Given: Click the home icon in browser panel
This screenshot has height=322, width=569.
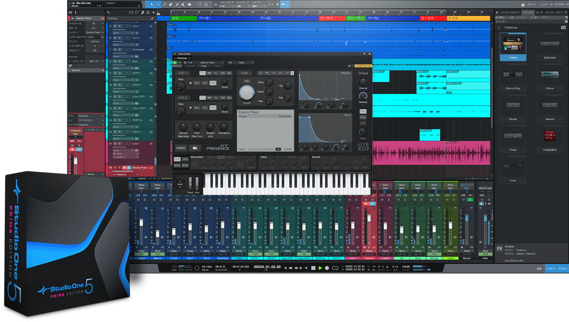Looking at the screenshot, I should click(x=497, y=12).
